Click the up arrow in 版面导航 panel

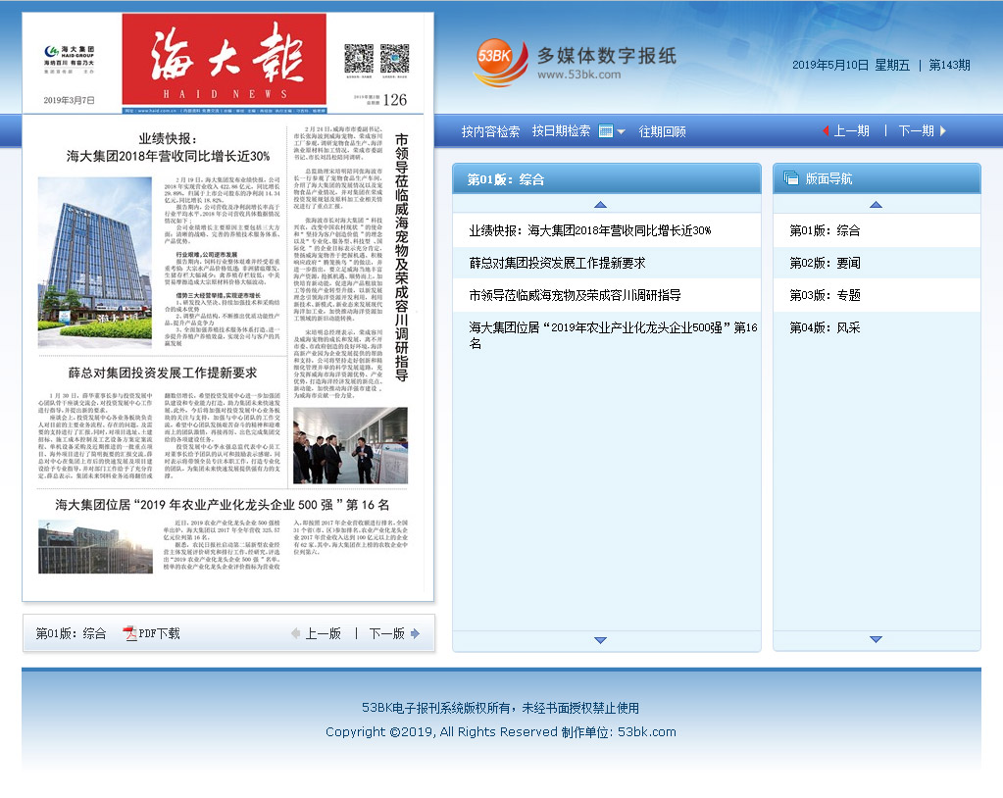[x=877, y=205]
